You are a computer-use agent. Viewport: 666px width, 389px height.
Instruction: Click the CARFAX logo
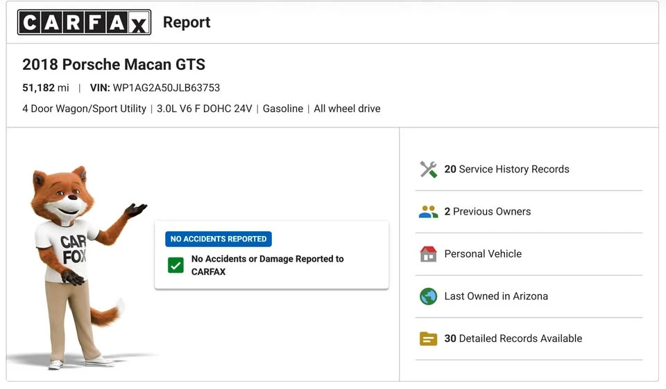point(84,22)
